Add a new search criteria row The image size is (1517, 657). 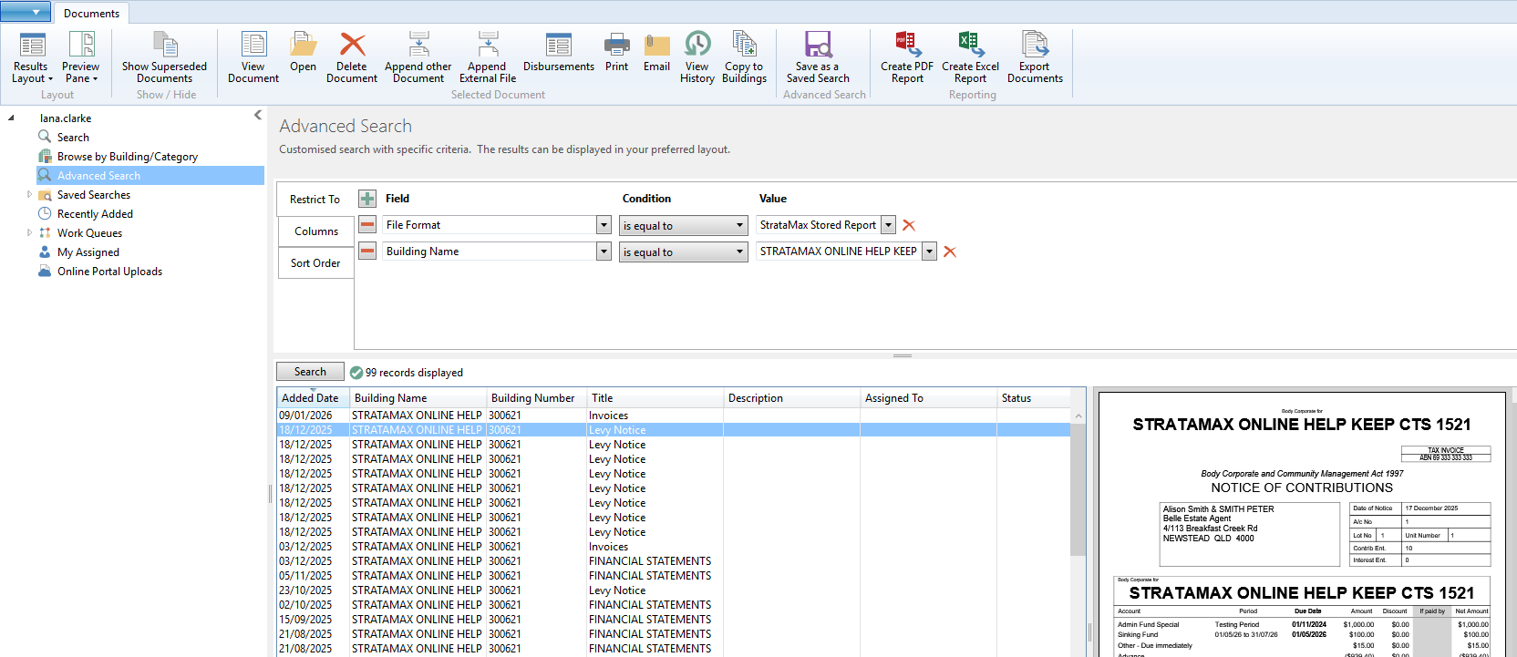[x=367, y=199]
